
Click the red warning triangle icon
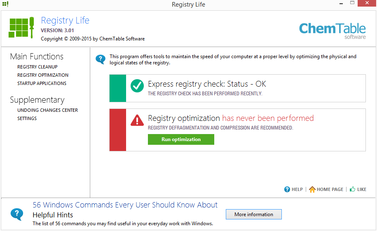137,120
